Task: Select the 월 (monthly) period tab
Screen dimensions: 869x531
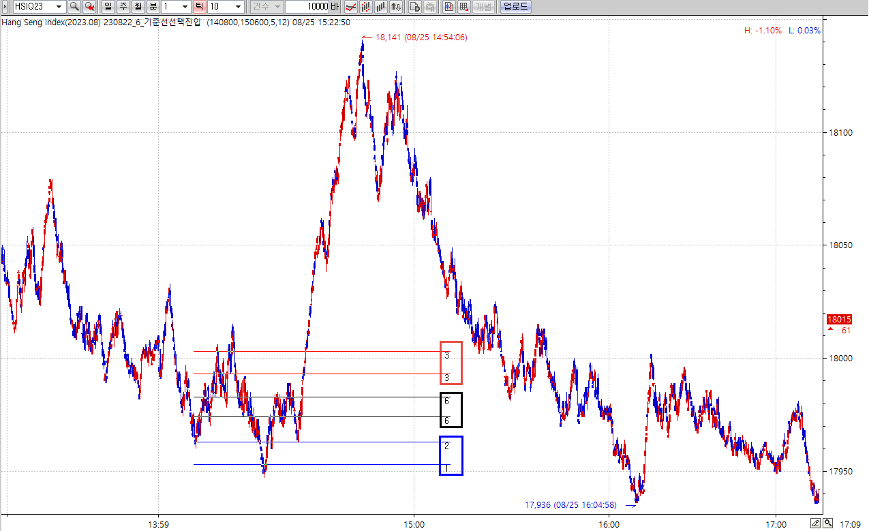Action: (x=138, y=7)
